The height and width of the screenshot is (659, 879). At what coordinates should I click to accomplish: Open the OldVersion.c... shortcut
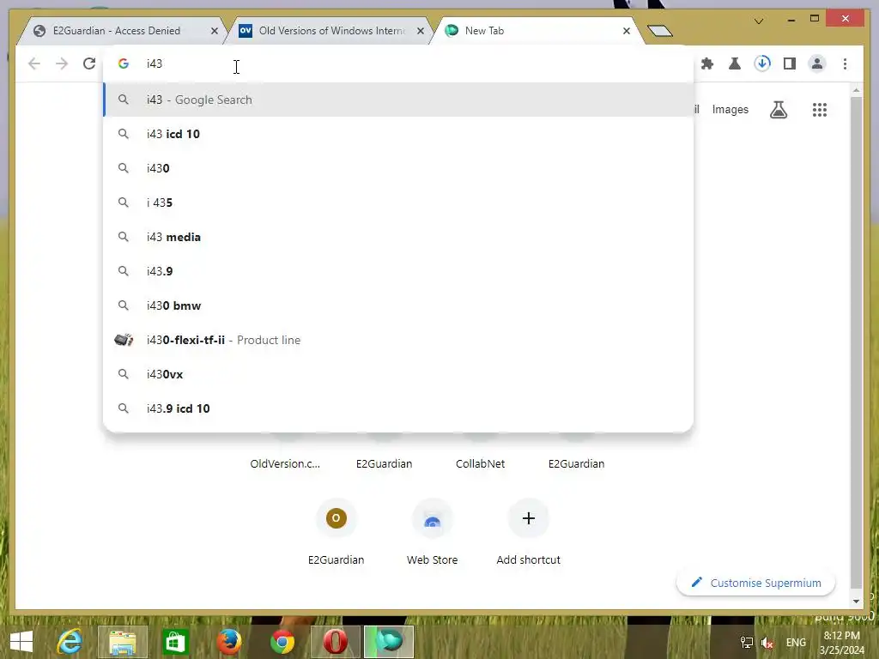(285, 463)
